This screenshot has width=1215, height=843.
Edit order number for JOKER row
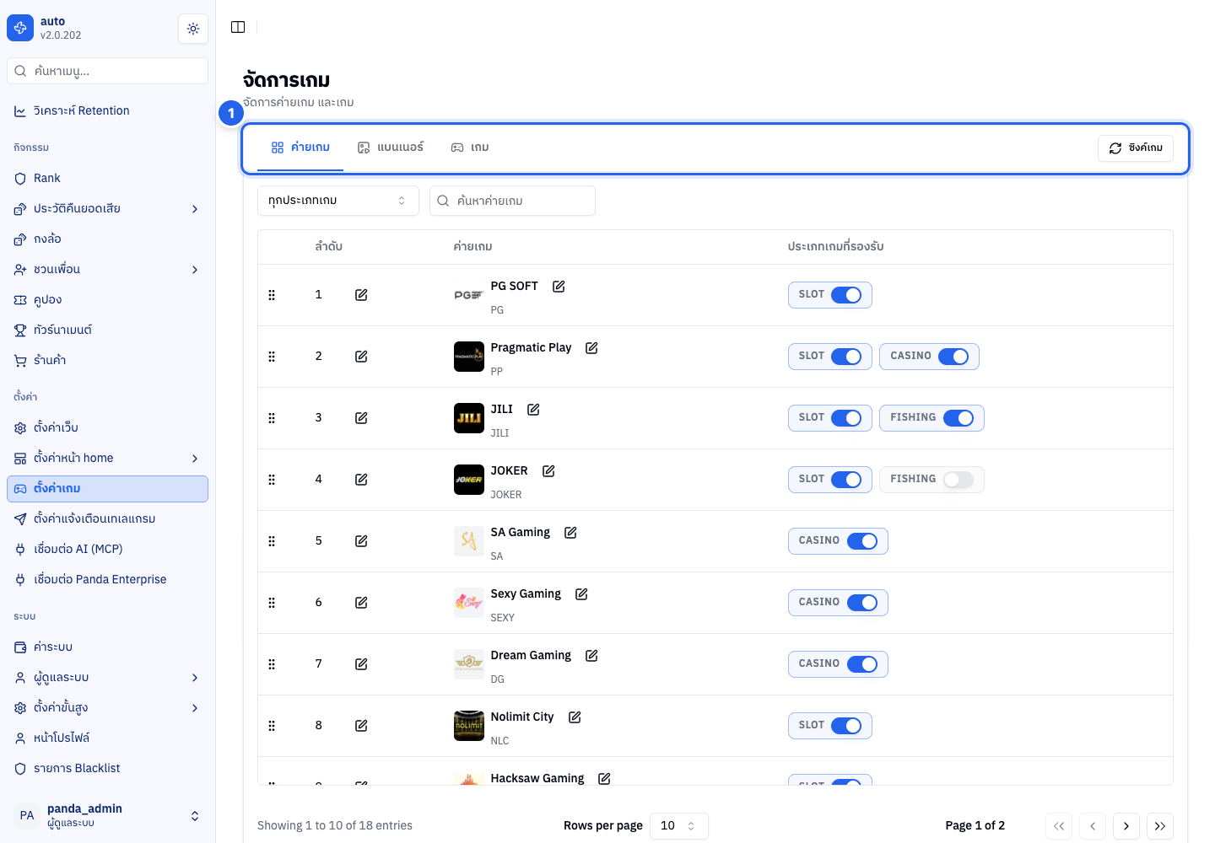point(361,480)
